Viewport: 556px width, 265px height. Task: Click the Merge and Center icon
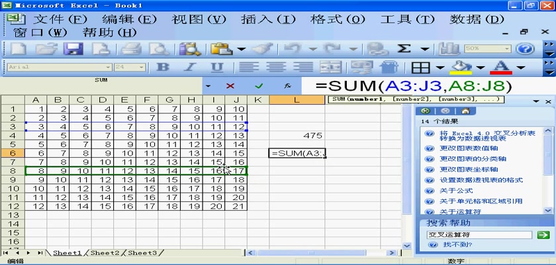pos(330,68)
